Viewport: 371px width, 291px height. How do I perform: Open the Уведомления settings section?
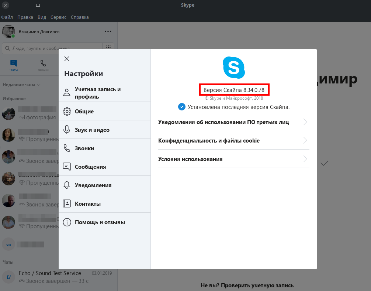105,185
